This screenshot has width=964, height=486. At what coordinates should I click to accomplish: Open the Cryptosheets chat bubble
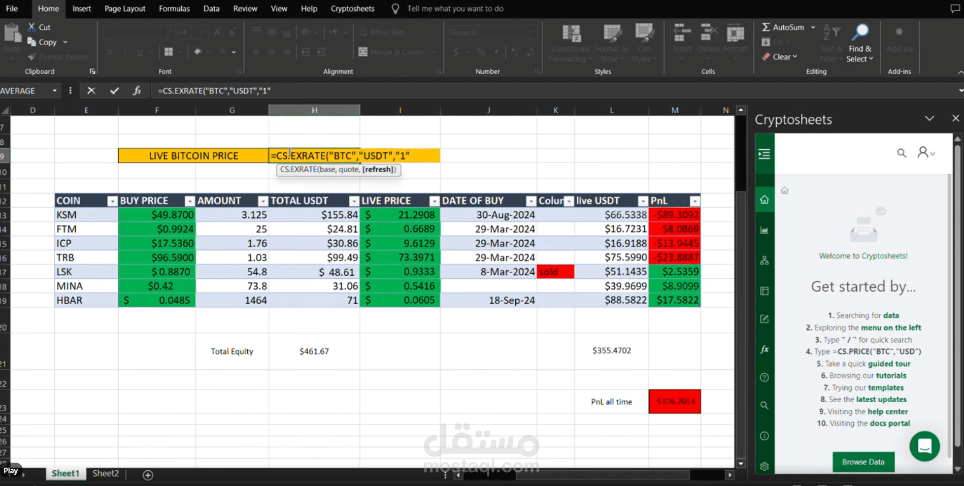pos(924,446)
